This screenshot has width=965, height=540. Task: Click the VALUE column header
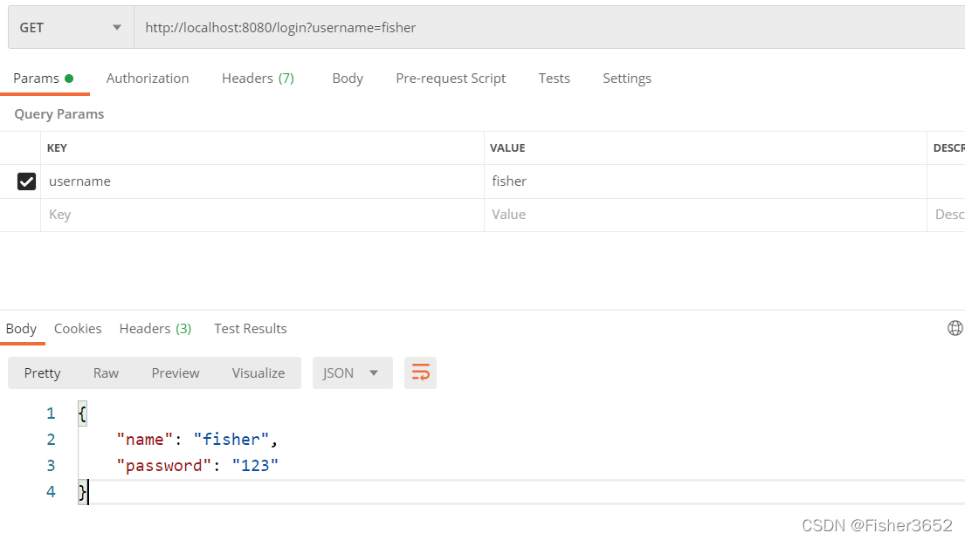click(507, 148)
